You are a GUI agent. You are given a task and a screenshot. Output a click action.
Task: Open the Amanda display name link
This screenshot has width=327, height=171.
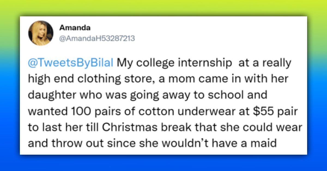point(75,28)
